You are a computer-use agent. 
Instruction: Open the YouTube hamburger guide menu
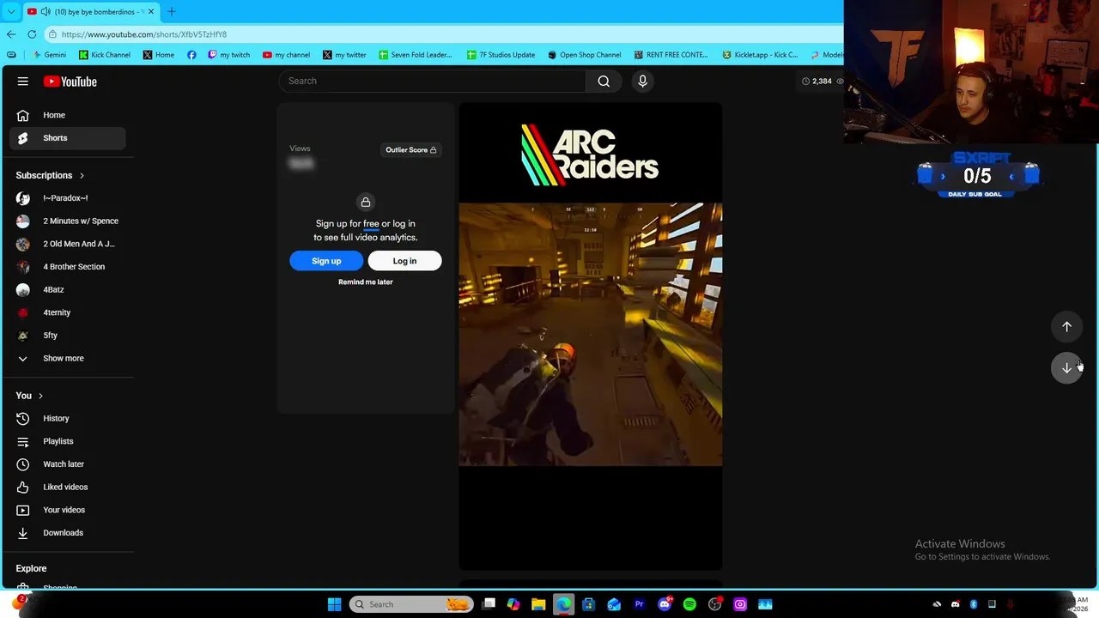(x=23, y=82)
